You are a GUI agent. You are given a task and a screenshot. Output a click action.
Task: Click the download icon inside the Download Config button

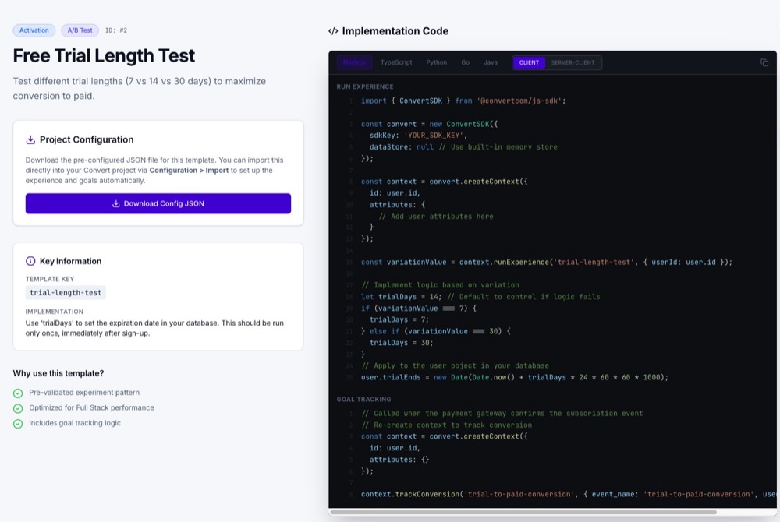[x=116, y=204]
